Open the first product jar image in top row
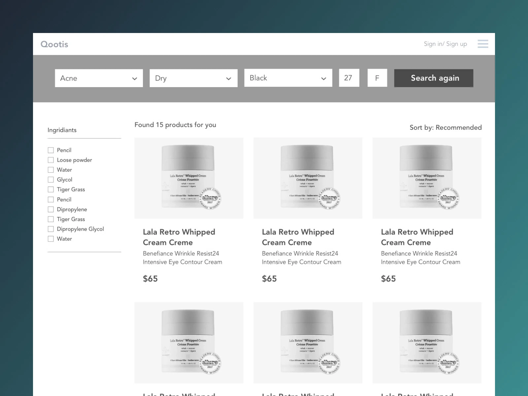The height and width of the screenshot is (396, 528). 189,178
